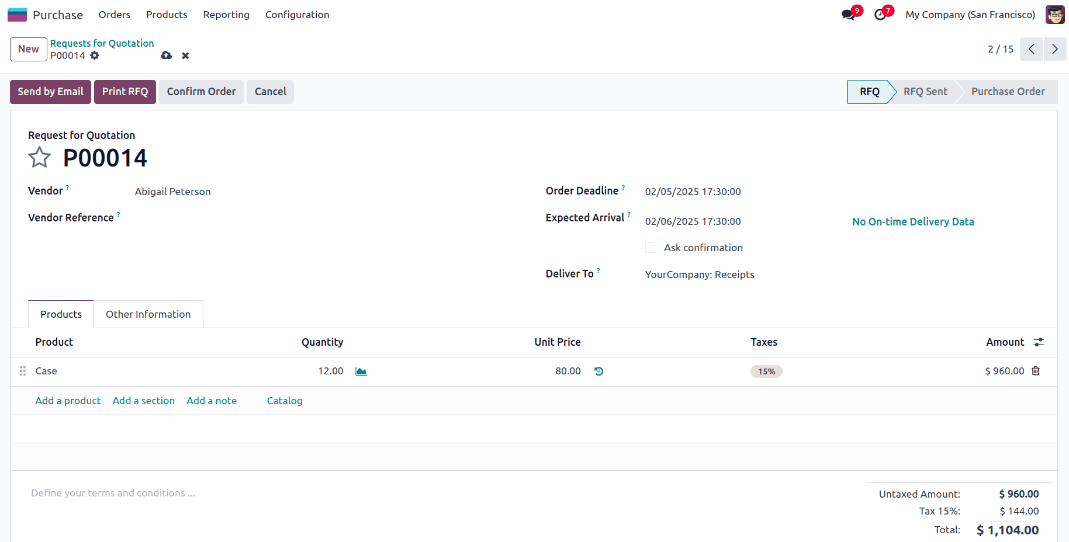
Task: Open the Products menu
Action: tap(167, 15)
